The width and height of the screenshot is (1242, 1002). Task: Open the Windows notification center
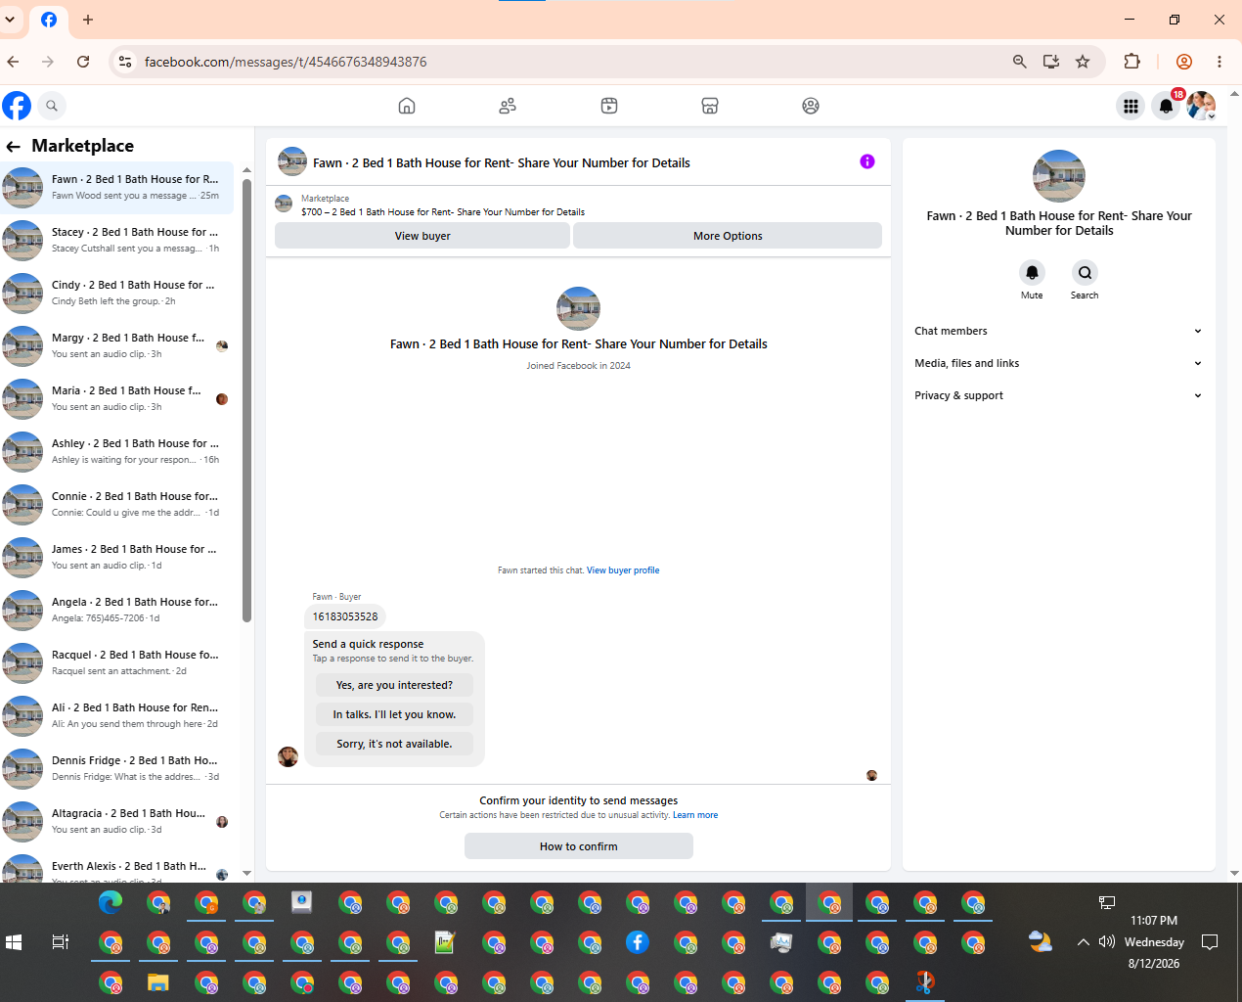pyautogui.click(x=1210, y=942)
